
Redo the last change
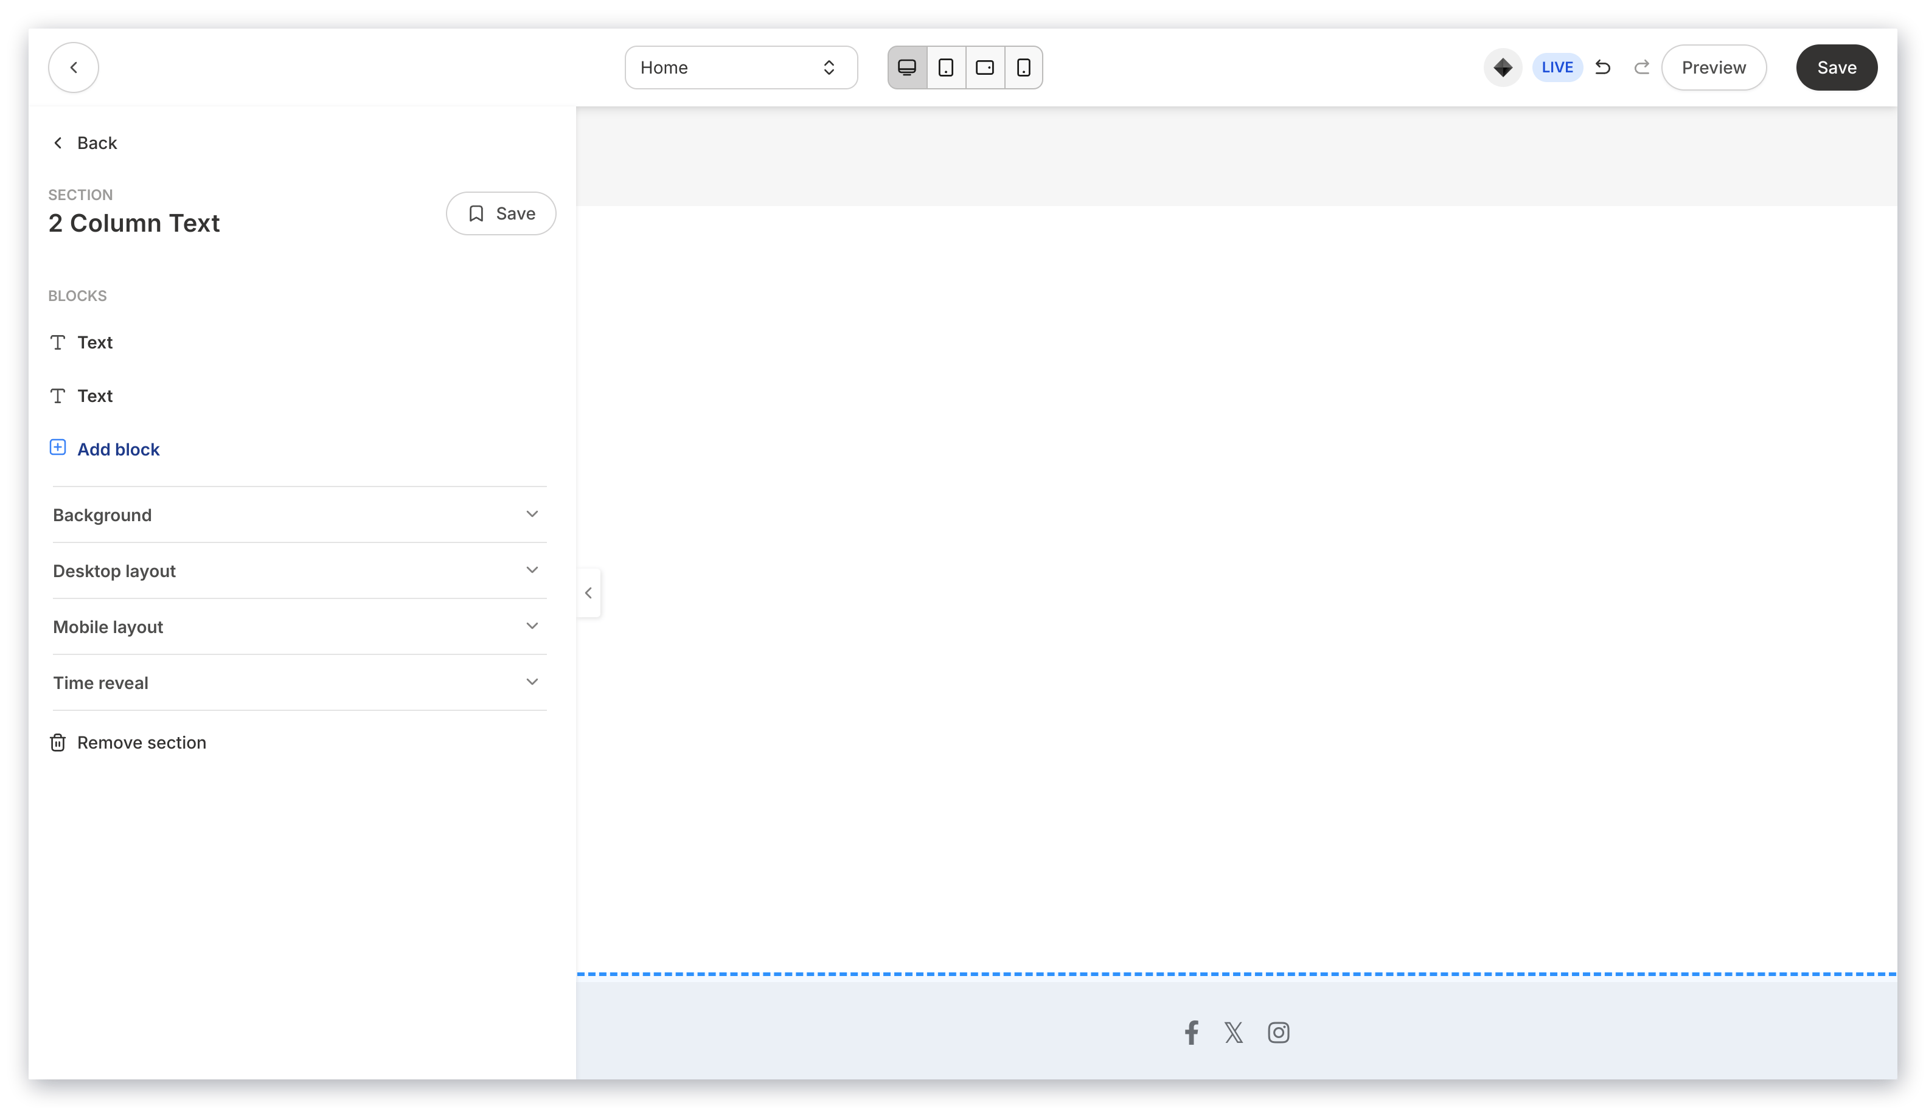pos(1641,68)
